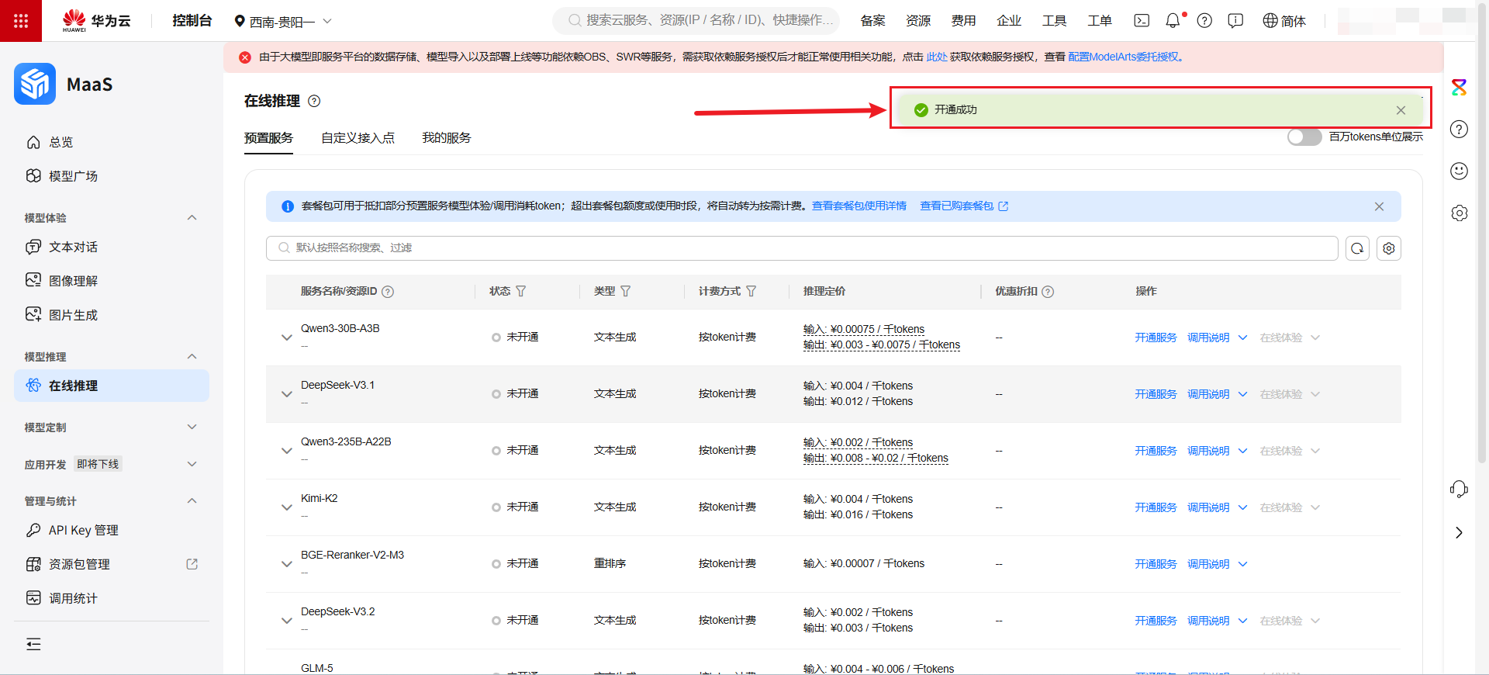Image resolution: width=1489 pixels, height=675 pixels.
Task: Select the 预置服务 tab
Action: (x=268, y=137)
